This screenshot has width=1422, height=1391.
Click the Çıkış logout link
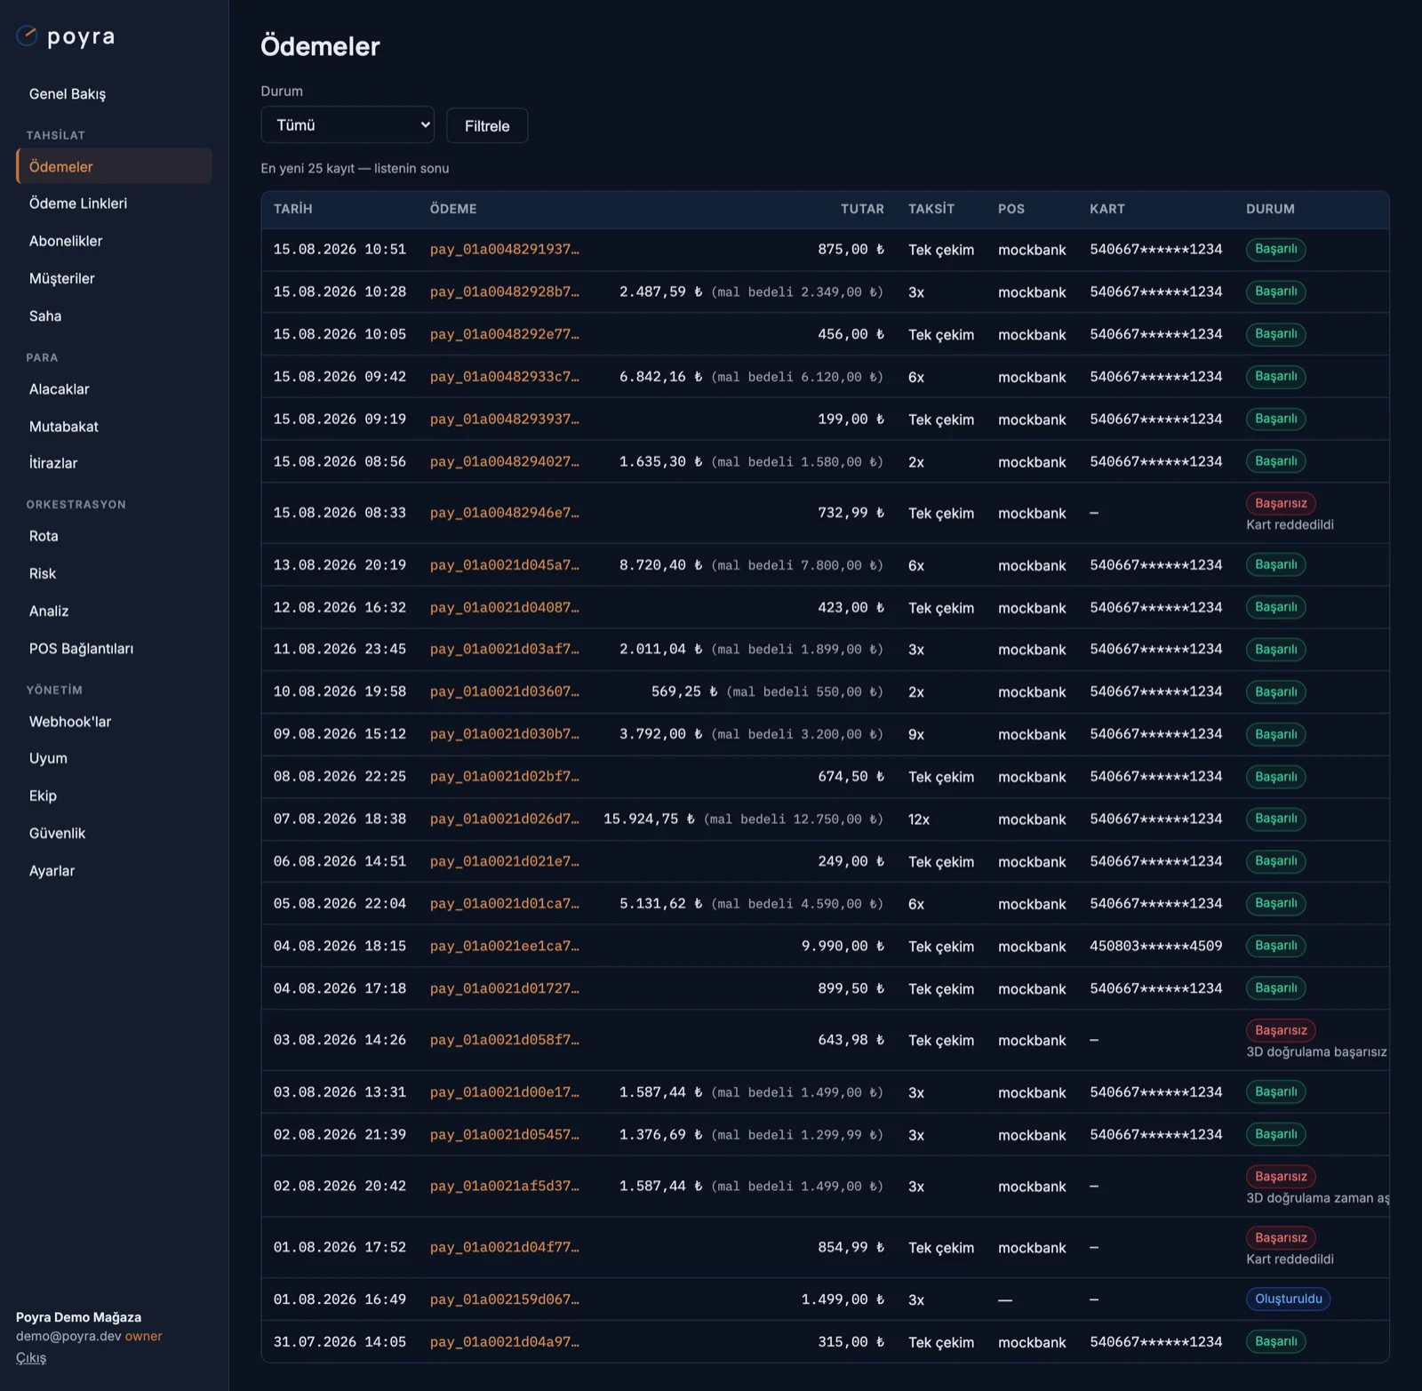(31, 1357)
